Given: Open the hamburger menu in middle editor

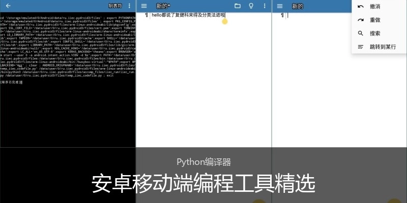Looking at the screenshot, I should pos(144,6).
